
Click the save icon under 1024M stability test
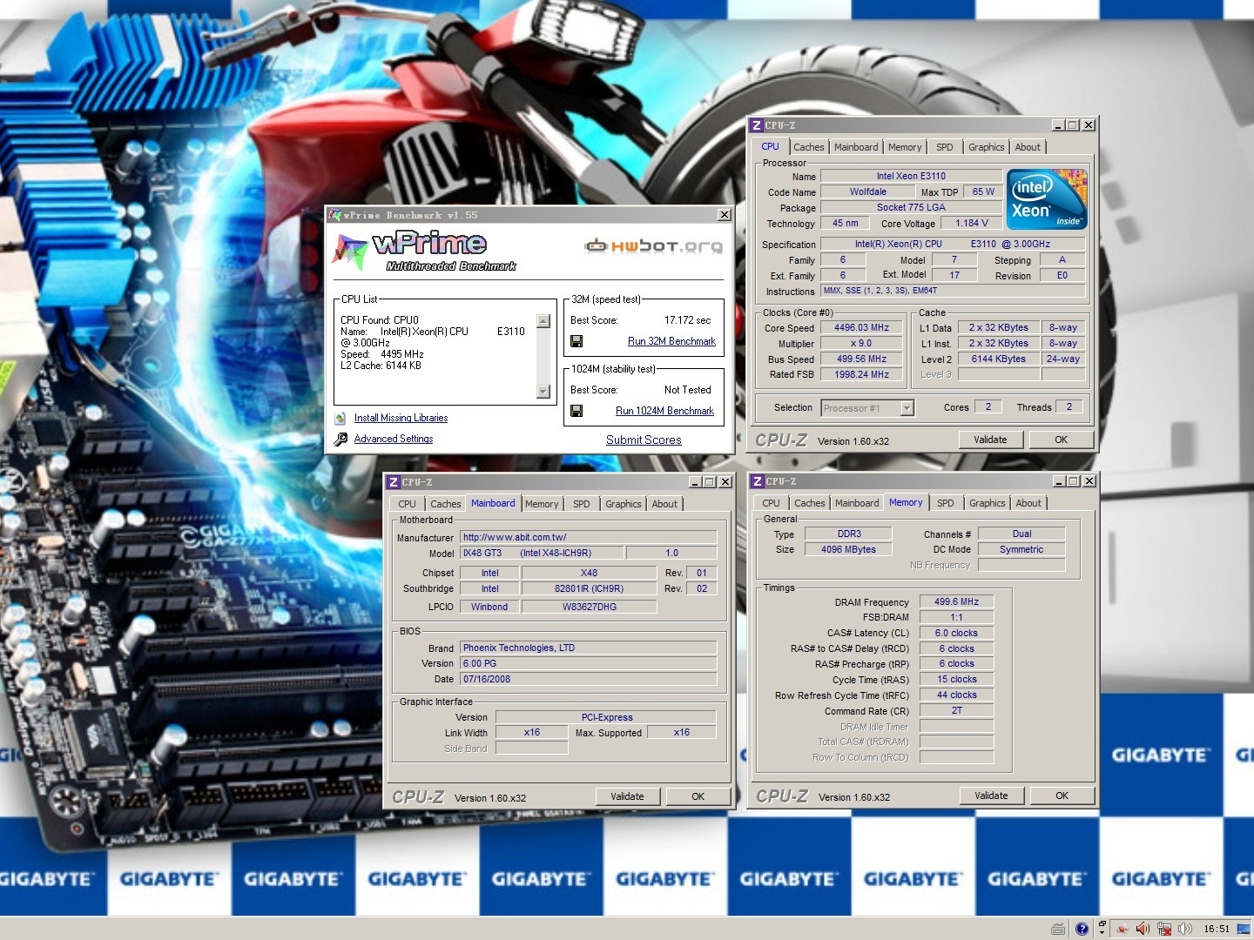click(x=576, y=411)
